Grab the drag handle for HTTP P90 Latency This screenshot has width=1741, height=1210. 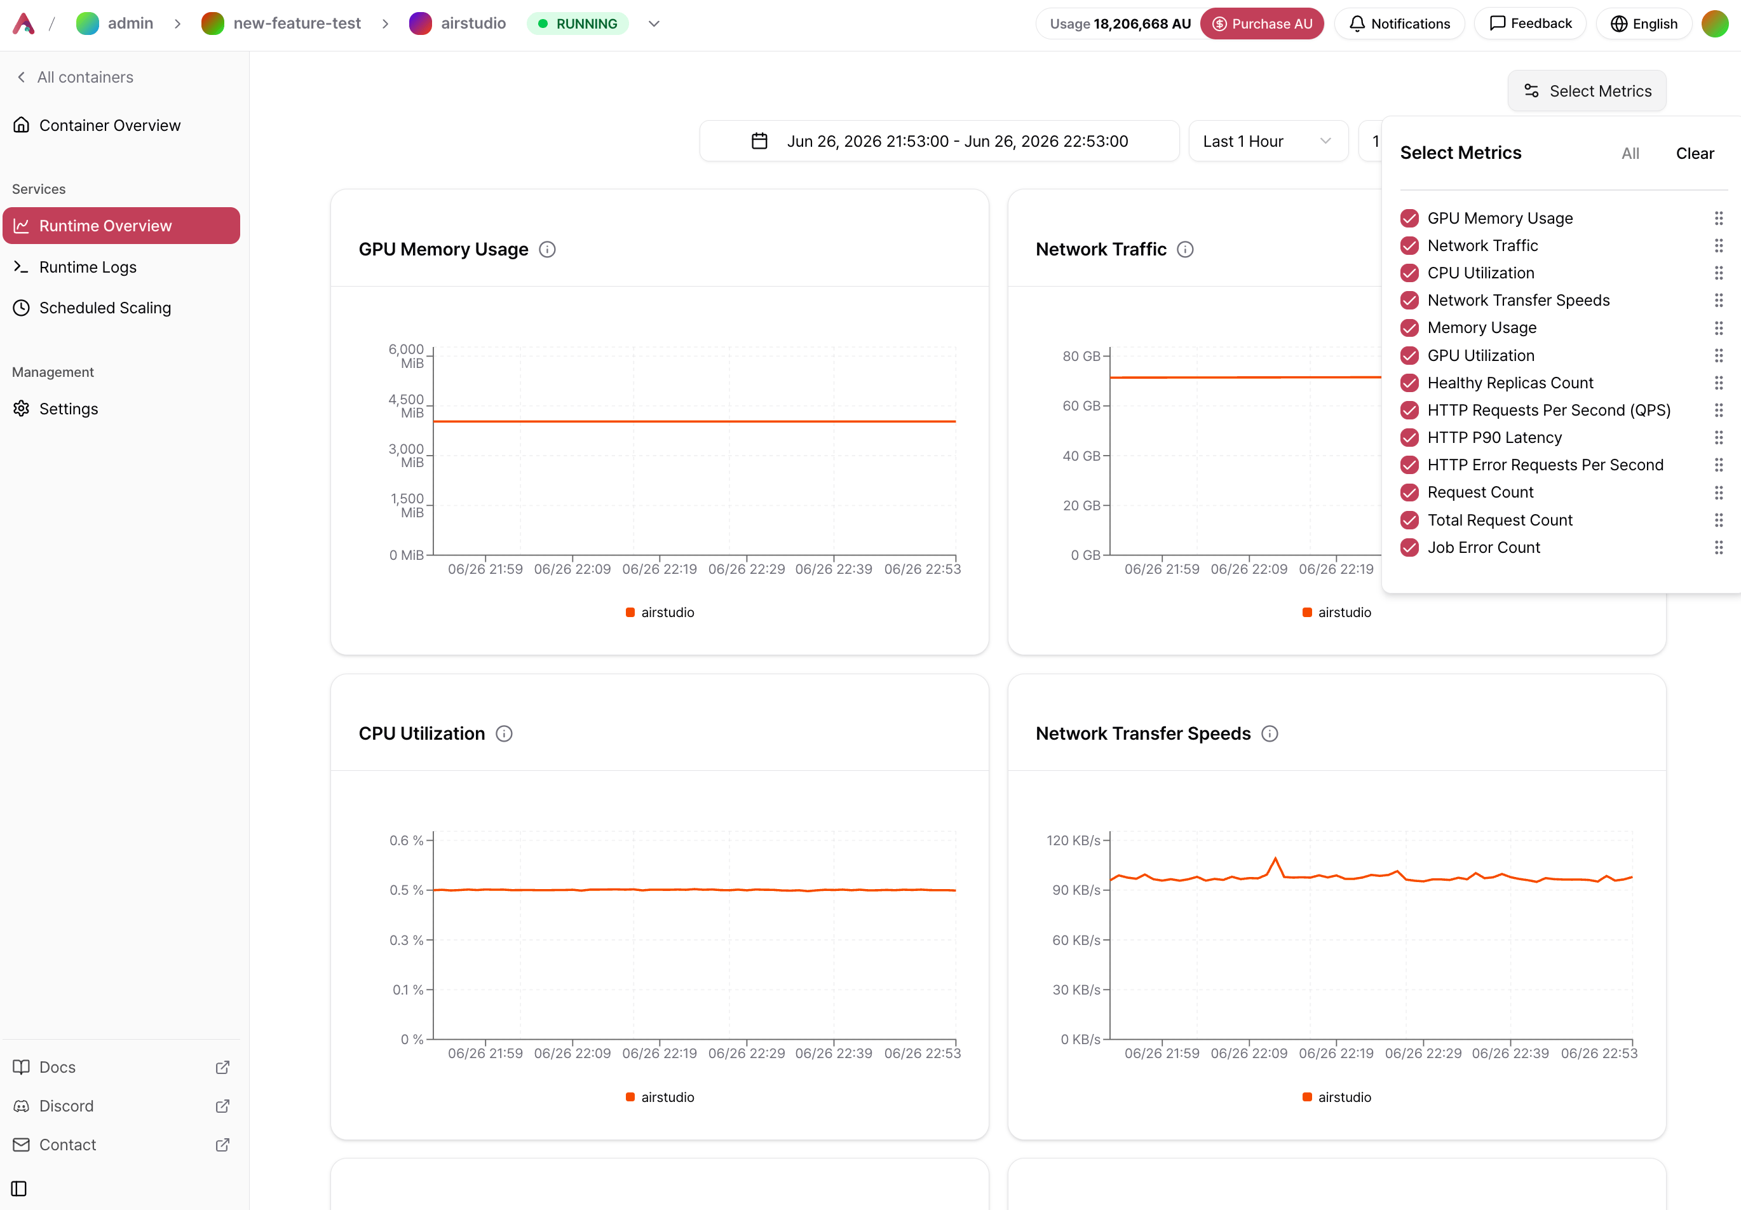pos(1718,437)
